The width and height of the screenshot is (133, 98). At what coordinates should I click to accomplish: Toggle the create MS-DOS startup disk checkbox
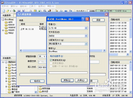pyautogui.click(x=51, y=66)
